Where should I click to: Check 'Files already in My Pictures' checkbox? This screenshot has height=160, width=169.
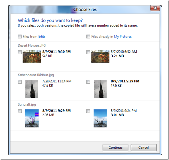click(88, 37)
